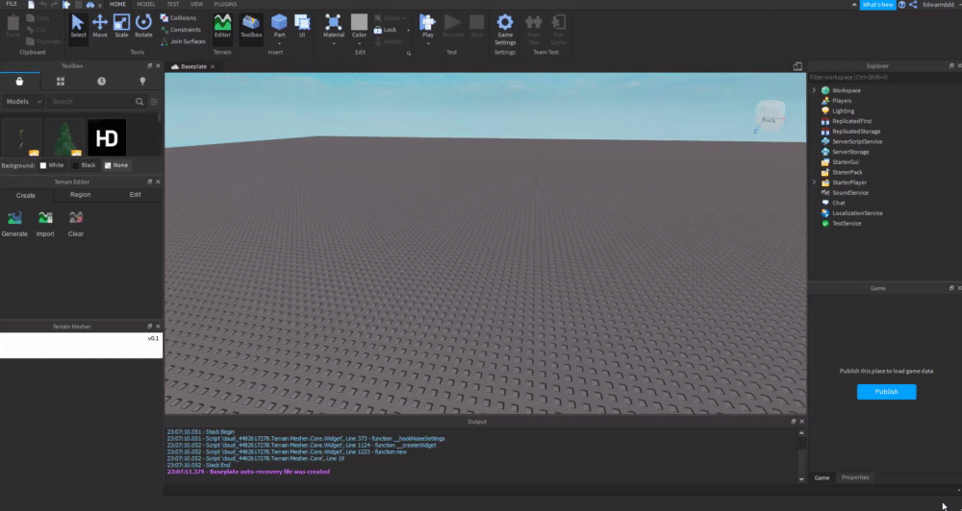Screen dimensions: 962x511
Task: Toggle Constraints option
Action: (x=181, y=30)
